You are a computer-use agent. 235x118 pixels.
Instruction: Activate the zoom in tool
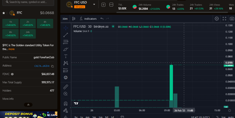coord(66,94)
